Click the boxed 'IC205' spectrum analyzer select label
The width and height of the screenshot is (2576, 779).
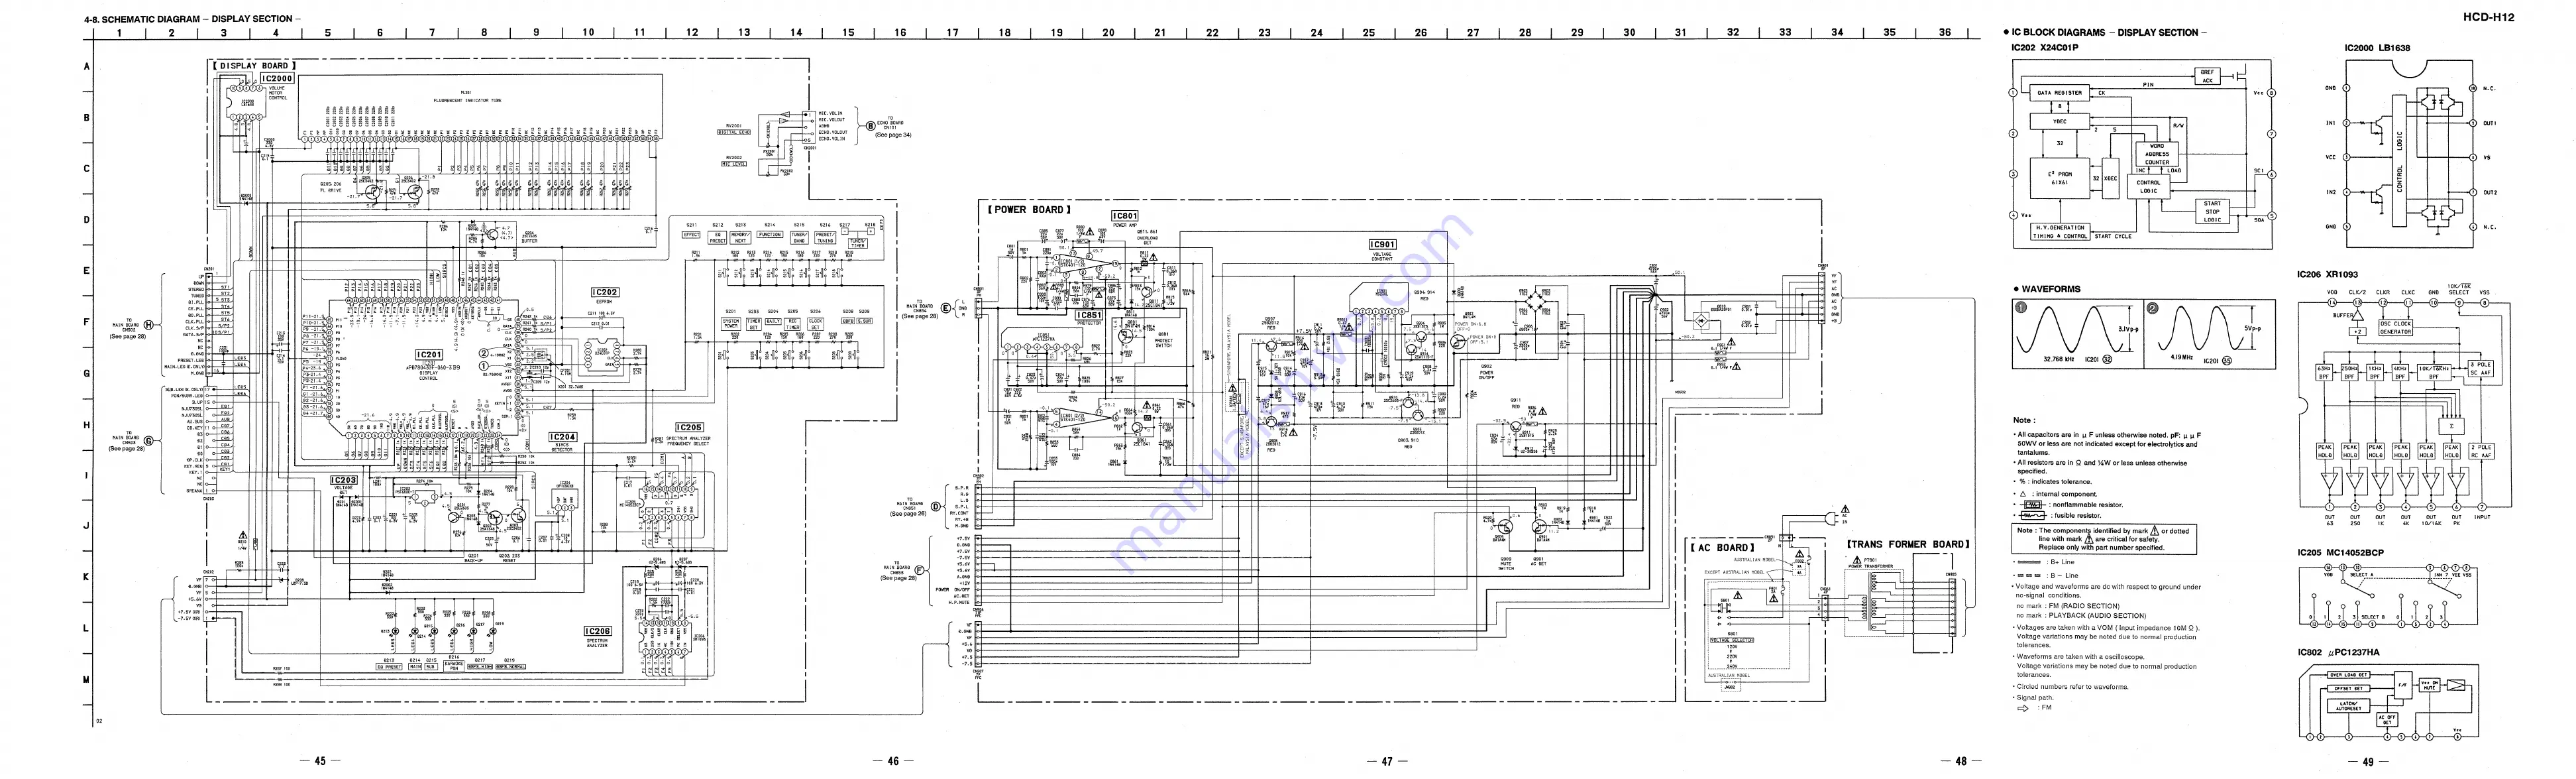689,428
